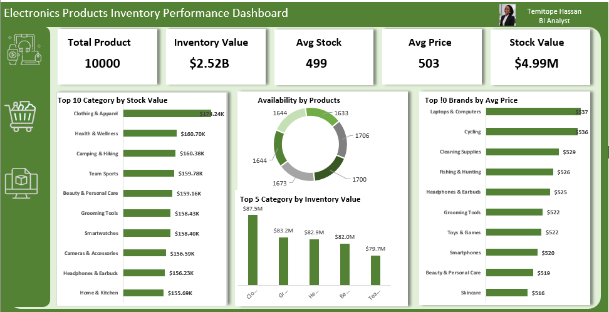The width and height of the screenshot is (609, 312).
Task: Click Grooming Tools bar in stock chart
Action: point(147,213)
